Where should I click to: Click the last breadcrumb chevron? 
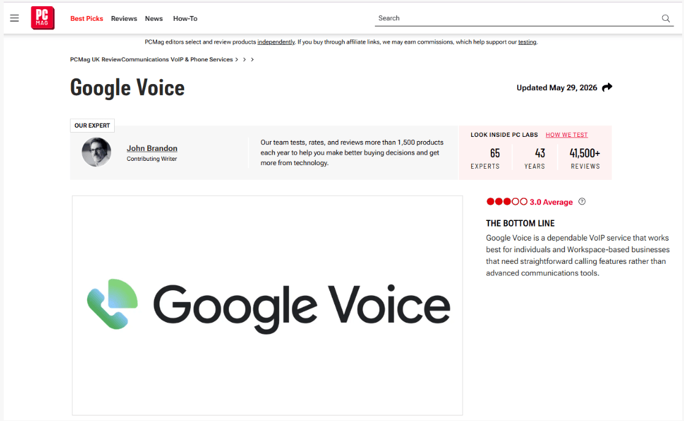(252, 60)
